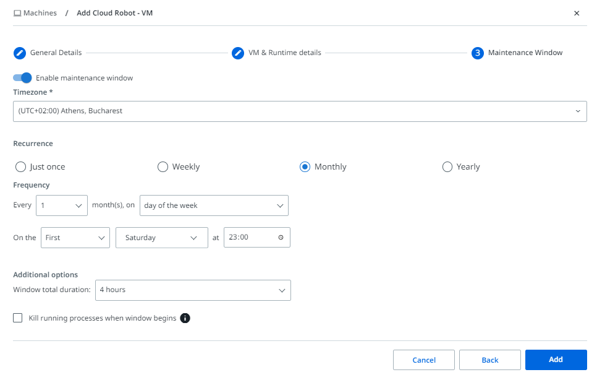Select the Yearly recurrence option

click(447, 167)
